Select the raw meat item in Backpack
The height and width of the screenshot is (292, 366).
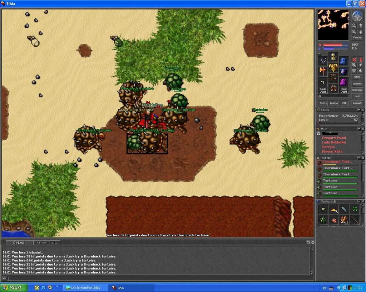[x=334, y=220]
